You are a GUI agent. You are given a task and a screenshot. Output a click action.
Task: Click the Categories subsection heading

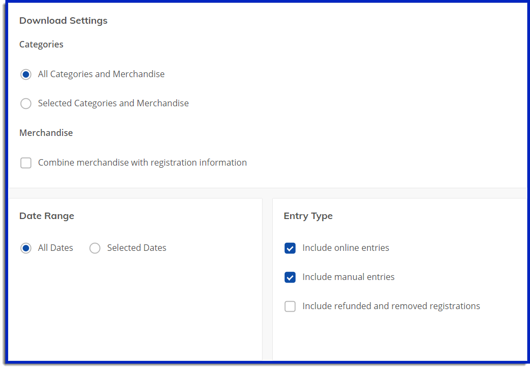click(x=41, y=45)
